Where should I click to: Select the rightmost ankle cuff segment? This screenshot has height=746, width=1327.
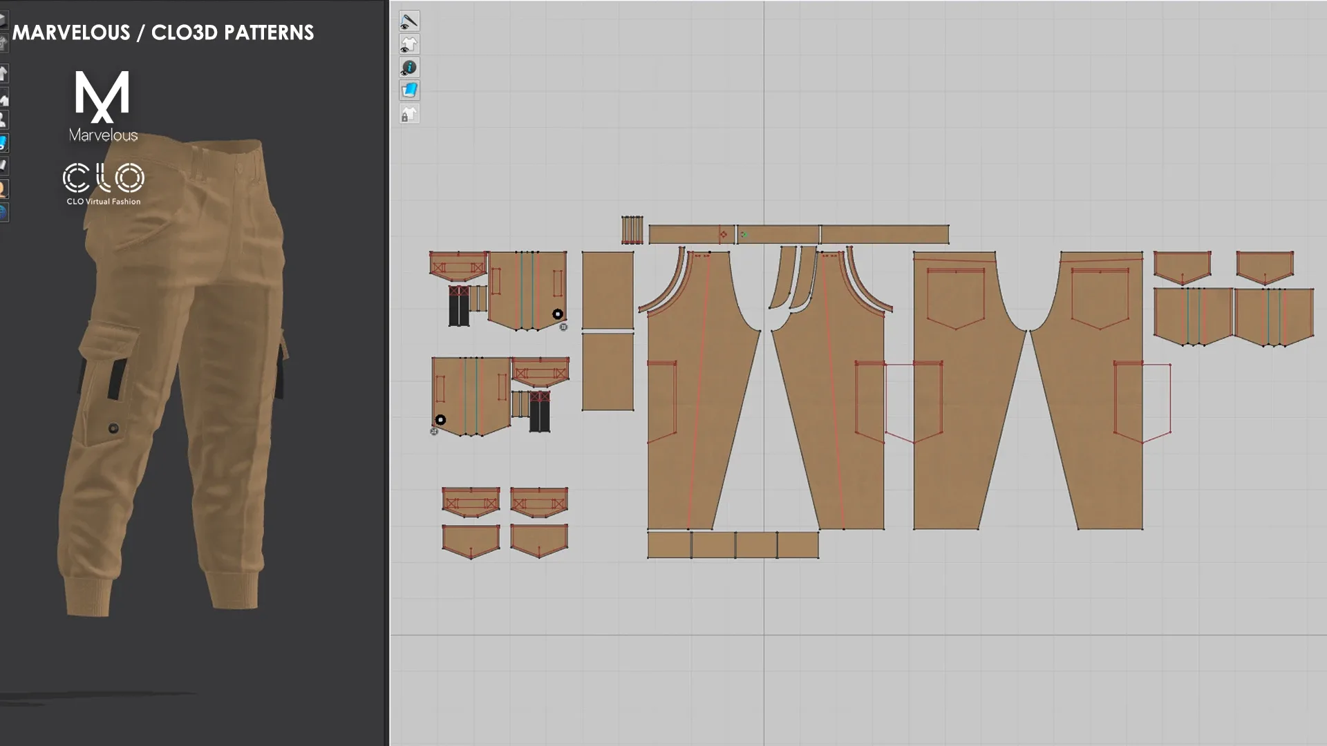(x=798, y=545)
